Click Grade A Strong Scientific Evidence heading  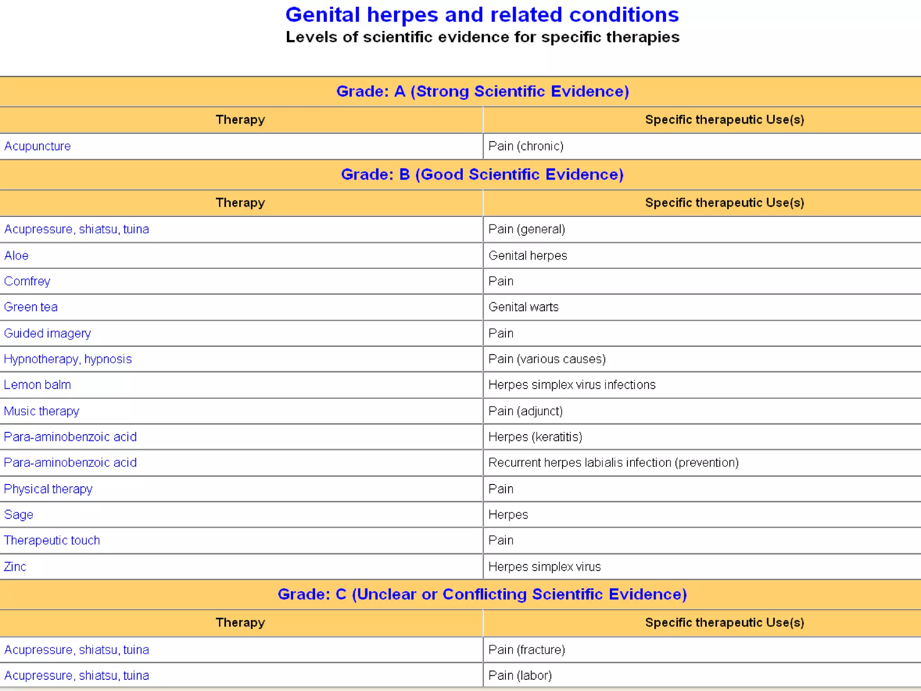(x=483, y=91)
